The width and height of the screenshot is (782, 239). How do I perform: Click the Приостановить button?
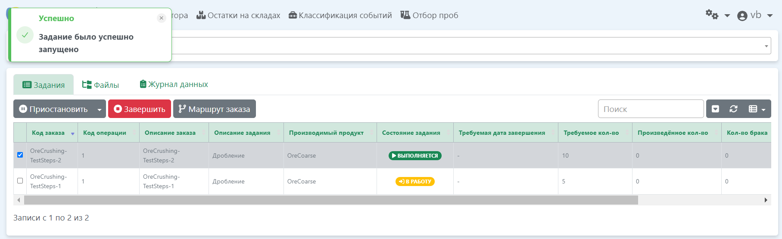point(53,109)
